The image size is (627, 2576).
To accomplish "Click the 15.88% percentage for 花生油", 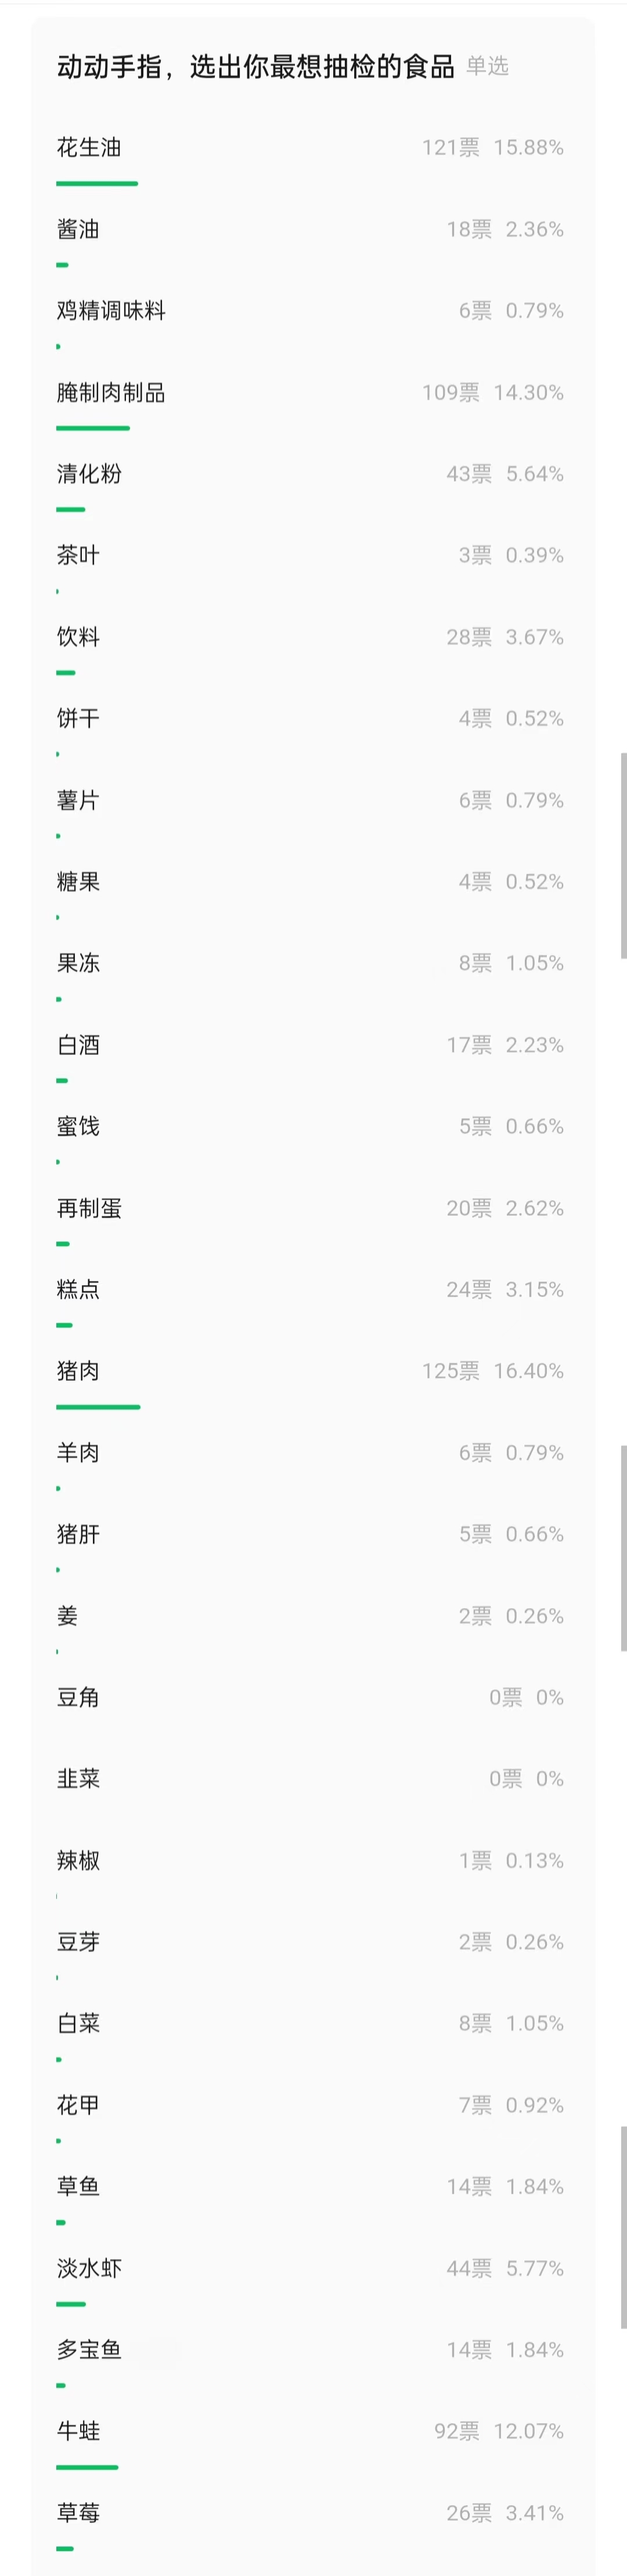I will [528, 148].
